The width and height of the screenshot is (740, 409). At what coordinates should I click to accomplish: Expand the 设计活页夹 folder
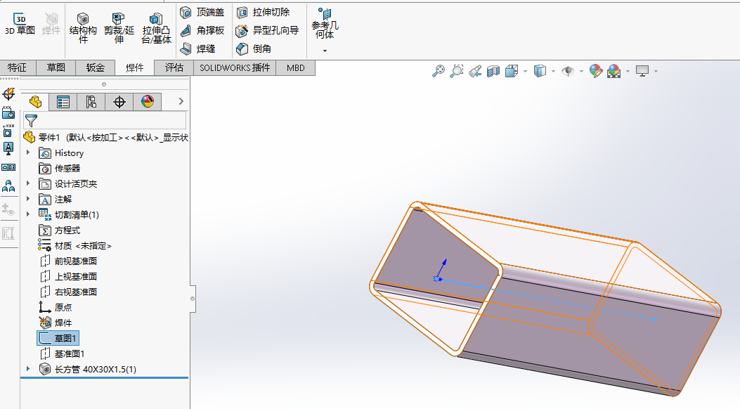tap(28, 183)
